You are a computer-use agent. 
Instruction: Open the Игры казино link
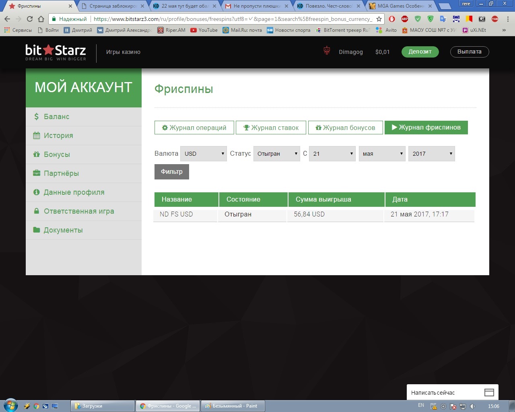[x=123, y=52]
